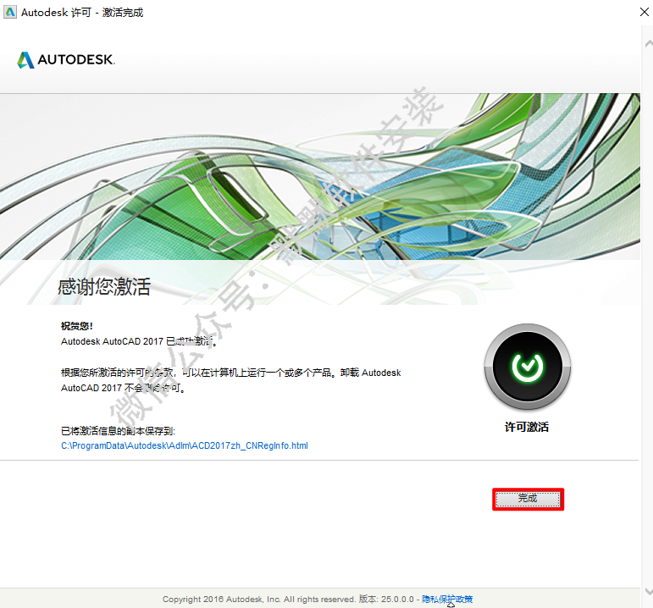Image resolution: width=653 pixels, height=608 pixels.
Task: Click the 已将激活信息的副本保存到 text
Action: (x=118, y=431)
